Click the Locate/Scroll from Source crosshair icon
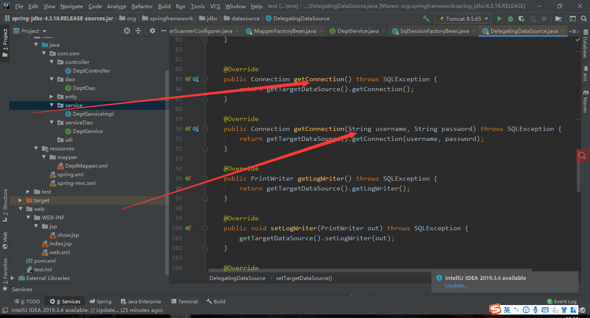Viewport: 590px width, 318px height. [x=127, y=31]
